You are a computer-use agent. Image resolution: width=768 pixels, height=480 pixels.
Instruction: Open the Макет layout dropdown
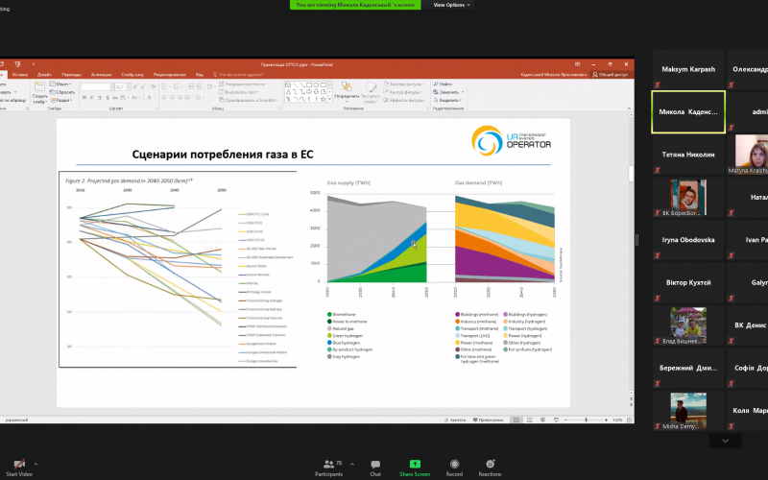click(60, 84)
